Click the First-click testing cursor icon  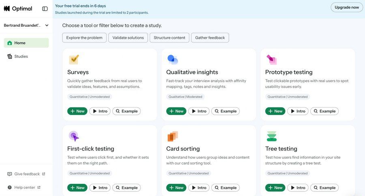coord(73,136)
